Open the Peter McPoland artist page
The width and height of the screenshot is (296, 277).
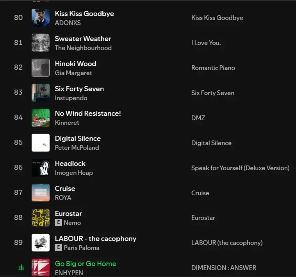(x=77, y=147)
